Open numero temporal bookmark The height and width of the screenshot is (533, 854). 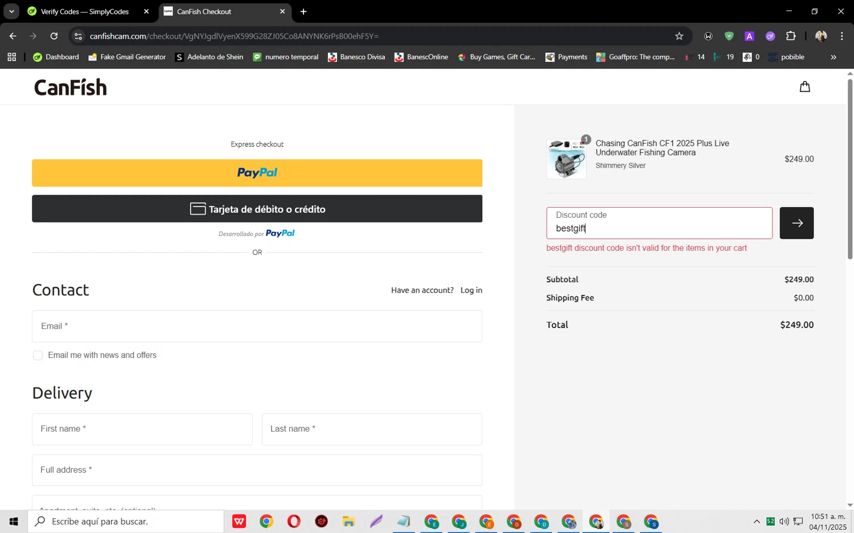285,57
